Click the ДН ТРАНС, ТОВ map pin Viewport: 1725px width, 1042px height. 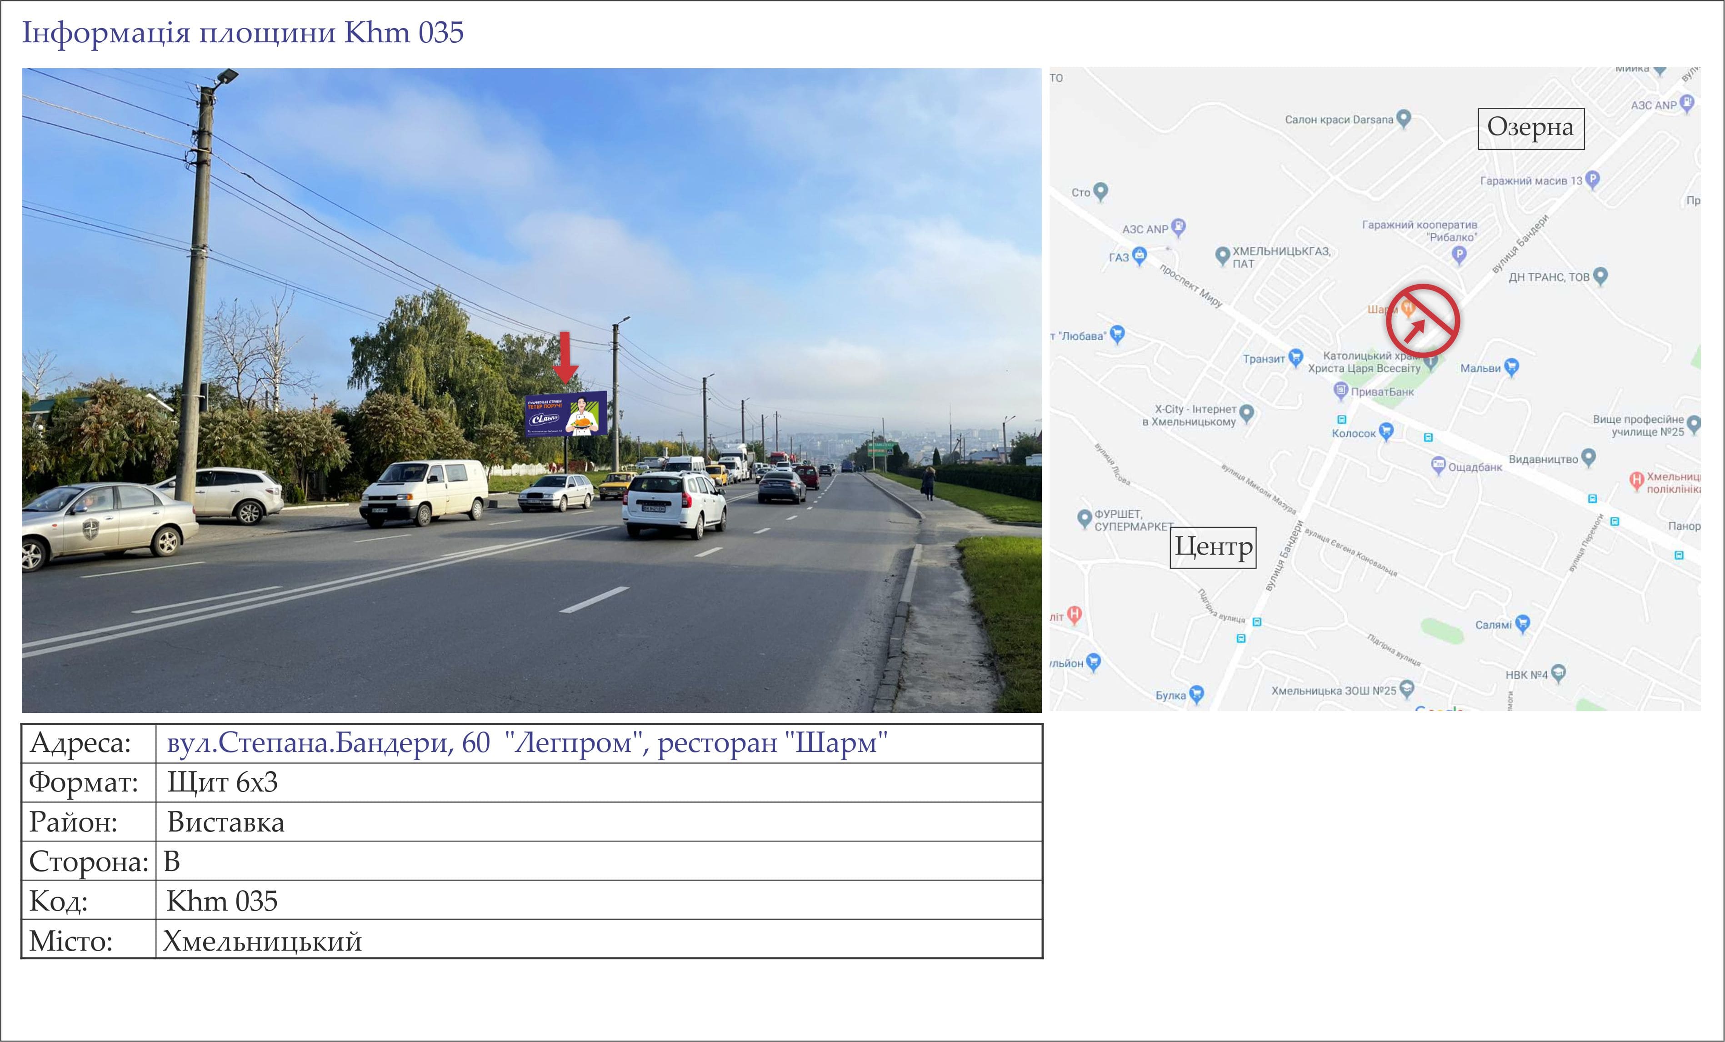click(1600, 276)
